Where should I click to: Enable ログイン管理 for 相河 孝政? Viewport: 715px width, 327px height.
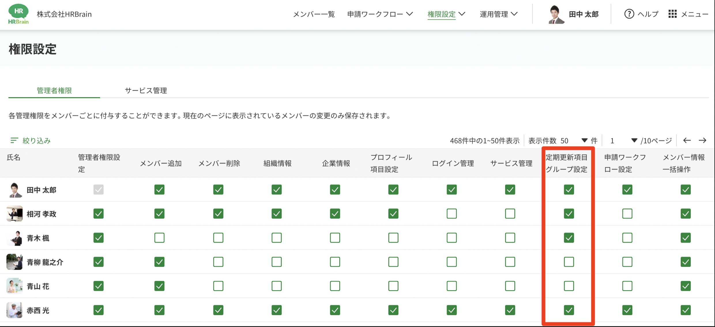[451, 214]
